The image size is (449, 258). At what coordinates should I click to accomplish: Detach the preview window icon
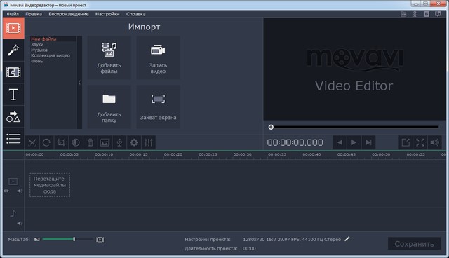coord(406,142)
